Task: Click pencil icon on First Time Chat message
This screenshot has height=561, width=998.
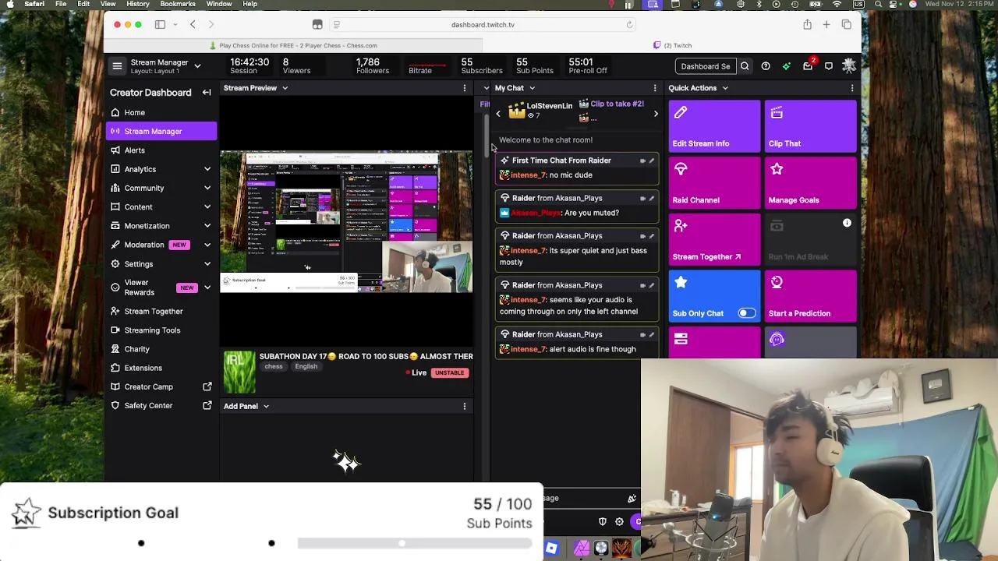Action: 652,161
